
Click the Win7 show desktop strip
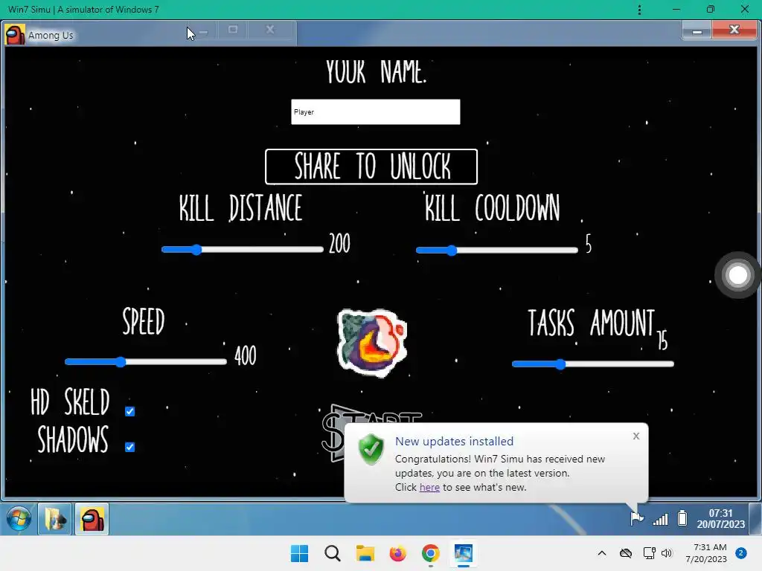755,518
